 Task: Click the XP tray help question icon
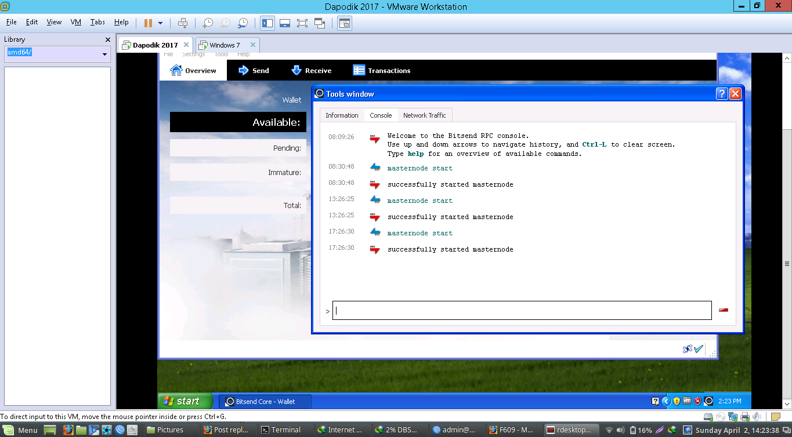click(655, 400)
